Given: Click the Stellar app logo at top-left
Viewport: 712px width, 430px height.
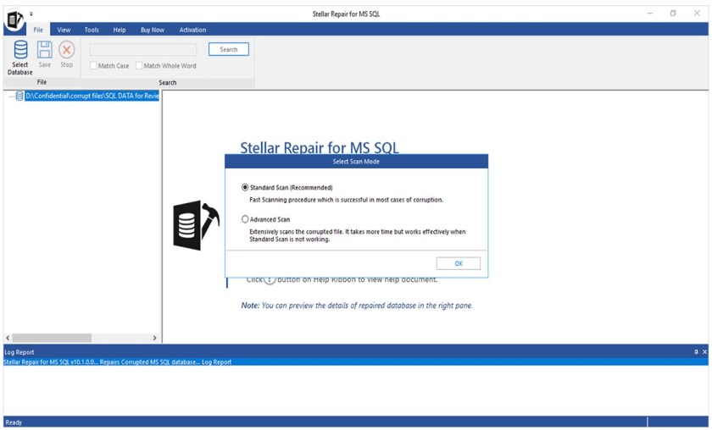Looking at the screenshot, I should coord(14,19).
